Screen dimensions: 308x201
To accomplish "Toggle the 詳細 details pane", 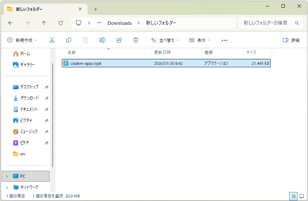I will tap(291, 40).
